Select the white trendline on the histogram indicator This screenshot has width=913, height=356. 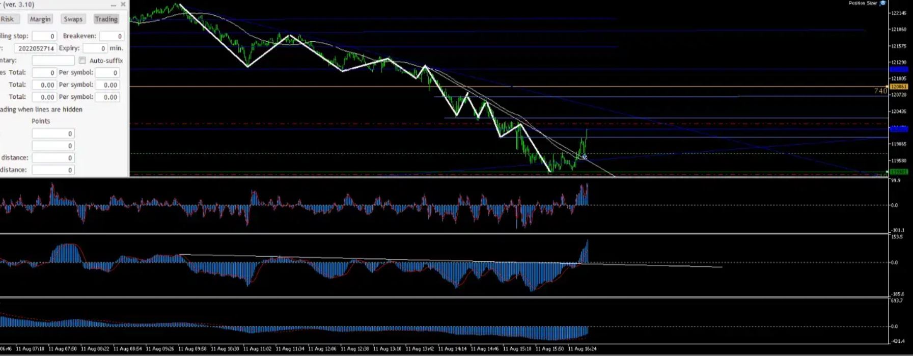click(x=451, y=260)
